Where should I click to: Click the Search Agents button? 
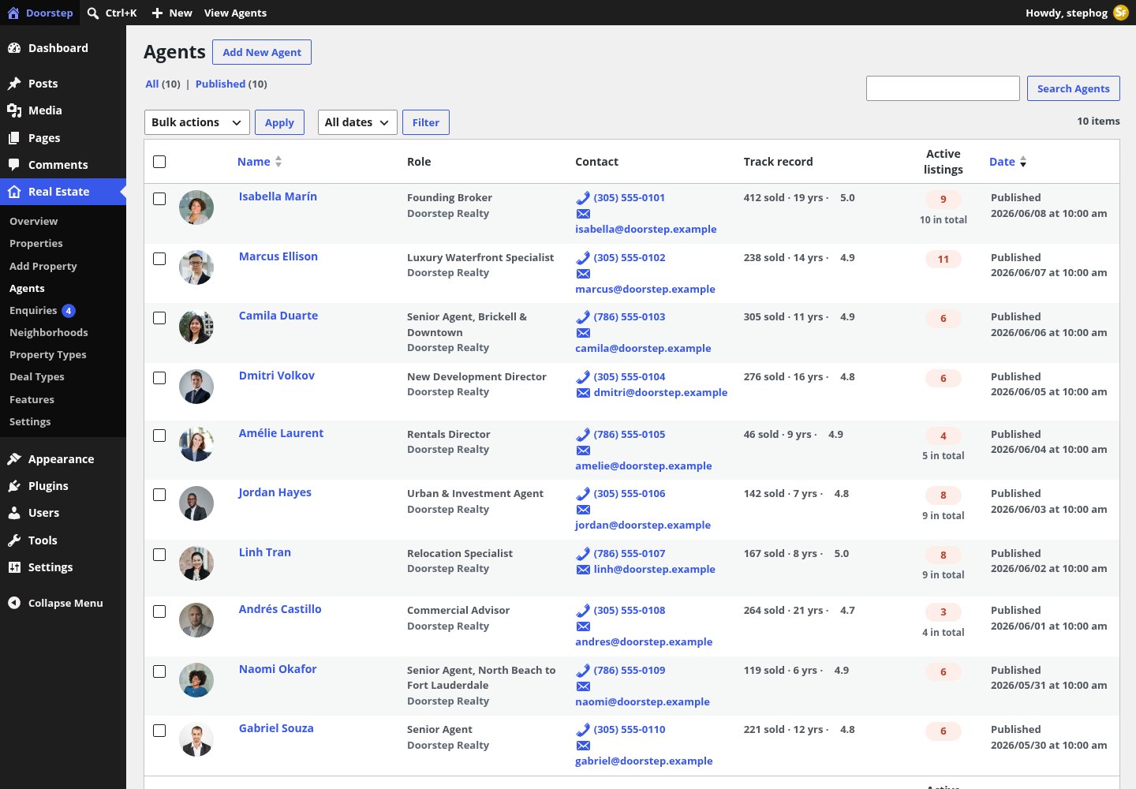pyautogui.click(x=1074, y=88)
